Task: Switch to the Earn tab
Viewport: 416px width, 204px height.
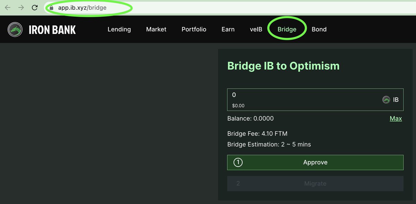Action: [x=228, y=29]
